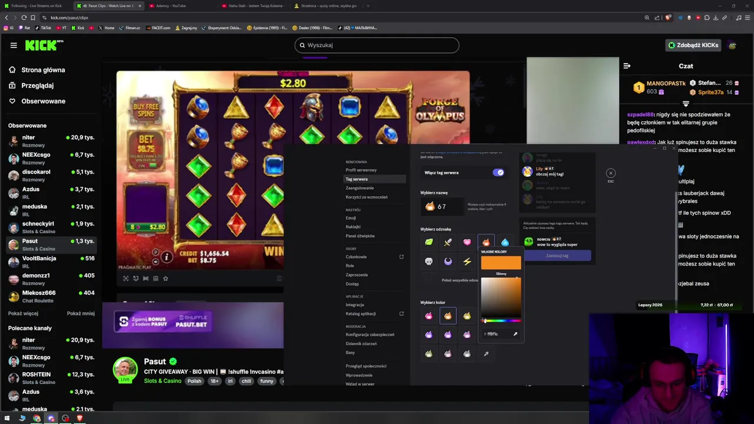Open the Kick hamburger menu
This screenshot has height=424, width=754.
tap(14, 45)
